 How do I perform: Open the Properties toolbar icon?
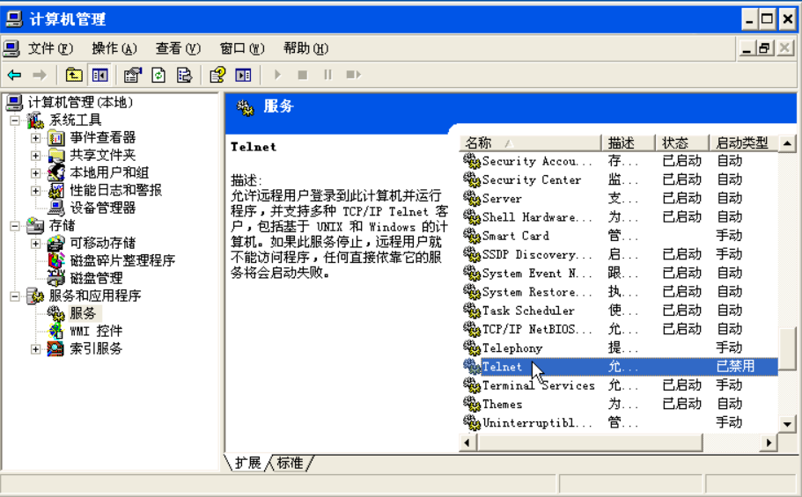pos(133,75)
